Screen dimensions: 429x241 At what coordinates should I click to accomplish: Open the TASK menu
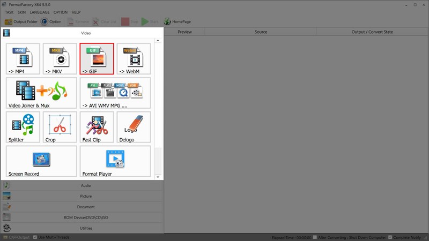(x=9, y=12)
